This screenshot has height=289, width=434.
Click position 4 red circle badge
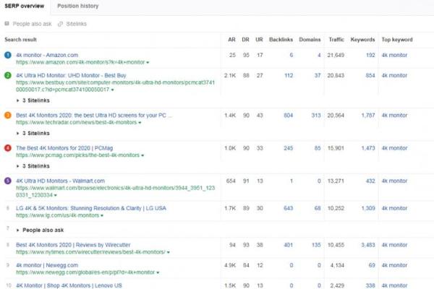tap(8, 148)
